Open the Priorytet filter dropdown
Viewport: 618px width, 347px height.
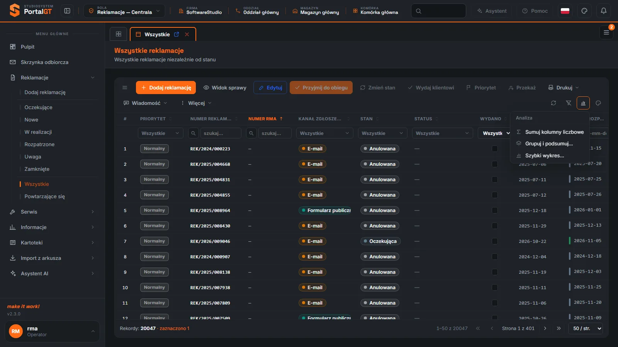[160, 133]
